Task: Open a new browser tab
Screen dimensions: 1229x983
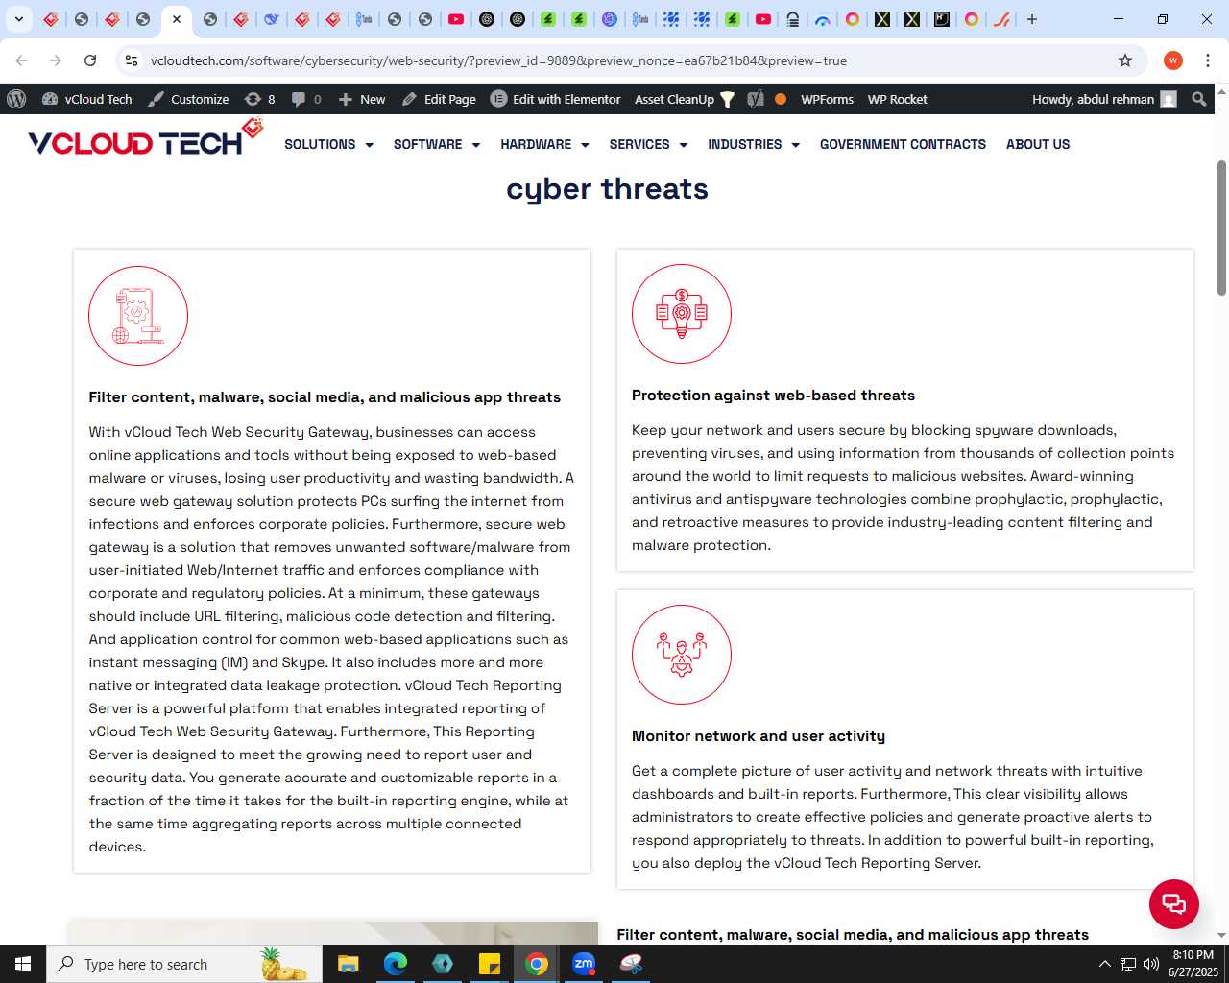Action: coord(1032,19)
